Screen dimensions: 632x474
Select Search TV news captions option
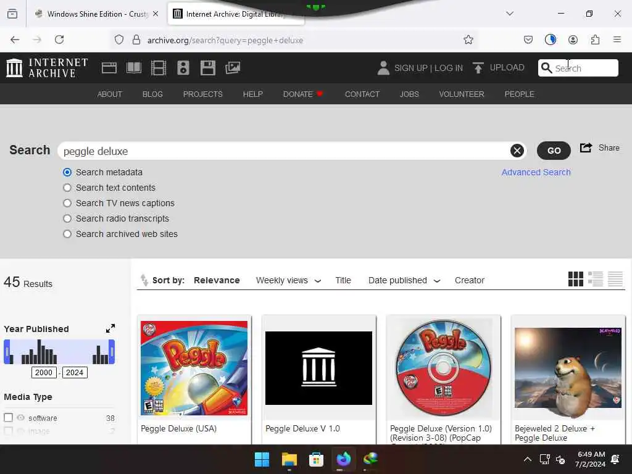click(67, 203)
